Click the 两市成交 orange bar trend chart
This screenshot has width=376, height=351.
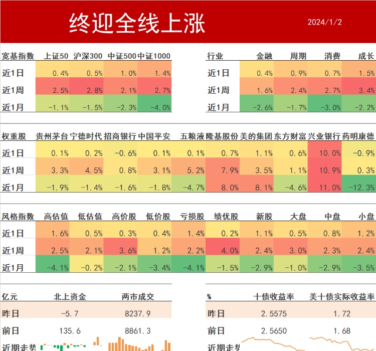pos(138,344)
